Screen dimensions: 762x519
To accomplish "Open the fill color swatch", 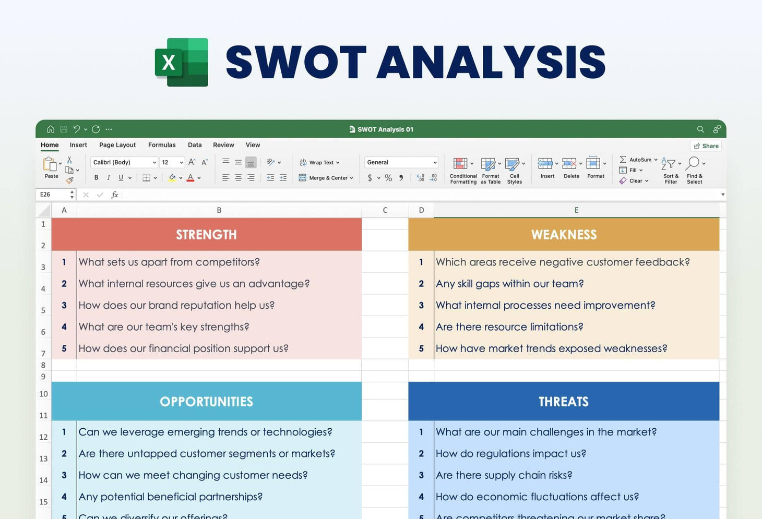I will (172, 177).
